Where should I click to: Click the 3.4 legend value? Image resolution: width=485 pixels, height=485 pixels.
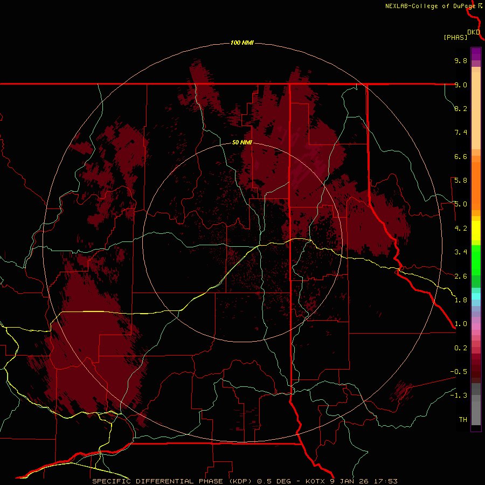coord(461,252)
